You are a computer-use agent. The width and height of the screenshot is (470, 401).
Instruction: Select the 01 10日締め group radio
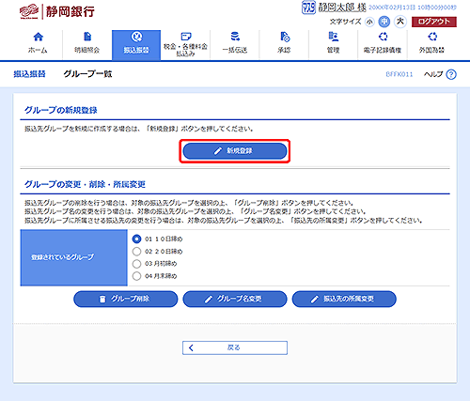pyautogui.click(x=136, y=239)
